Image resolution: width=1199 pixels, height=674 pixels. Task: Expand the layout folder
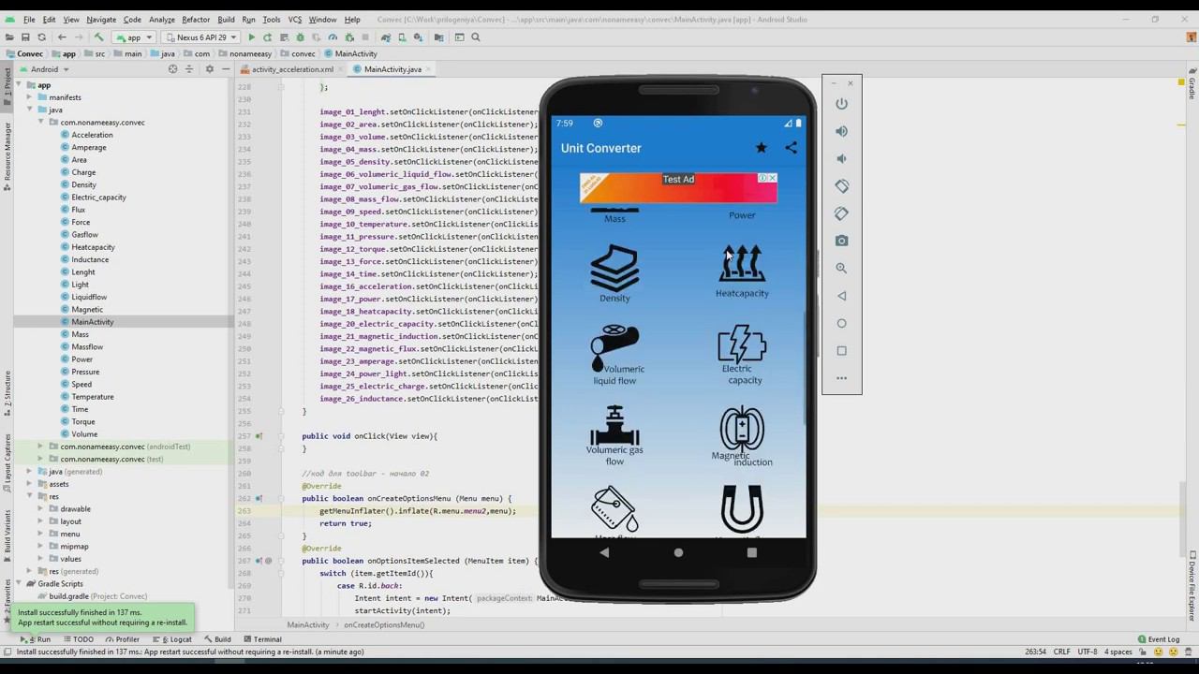[x=40, y=521]
